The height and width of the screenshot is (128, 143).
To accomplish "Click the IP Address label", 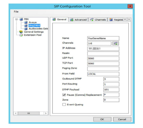I will tap(69, 48).
